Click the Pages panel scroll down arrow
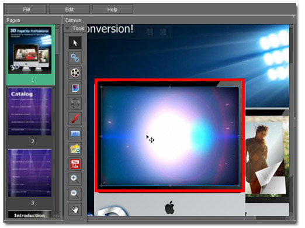Image resolution: width=305 pixels, height=228 pixels. point(57,216)
